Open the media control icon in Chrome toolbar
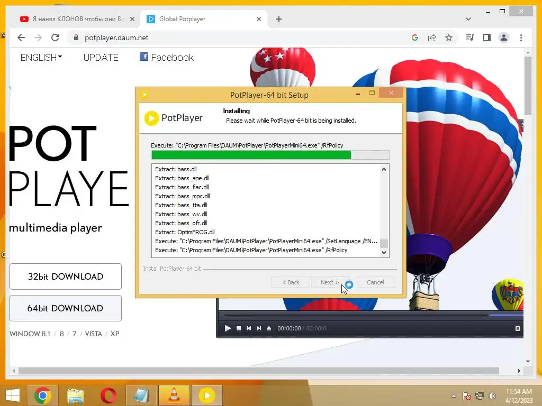Screen dimensions: 542x406 pyautogui.click(x=470, y=38)
